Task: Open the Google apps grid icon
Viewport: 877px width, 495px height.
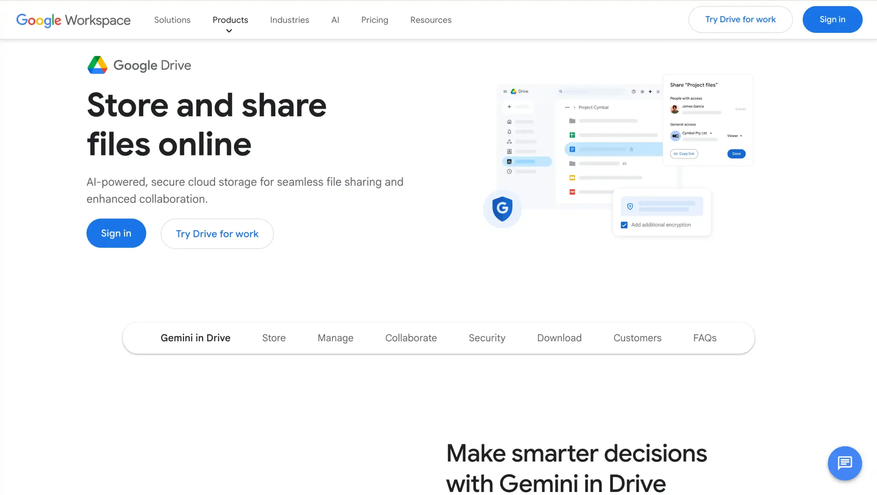Action: [x=658, y=92]
